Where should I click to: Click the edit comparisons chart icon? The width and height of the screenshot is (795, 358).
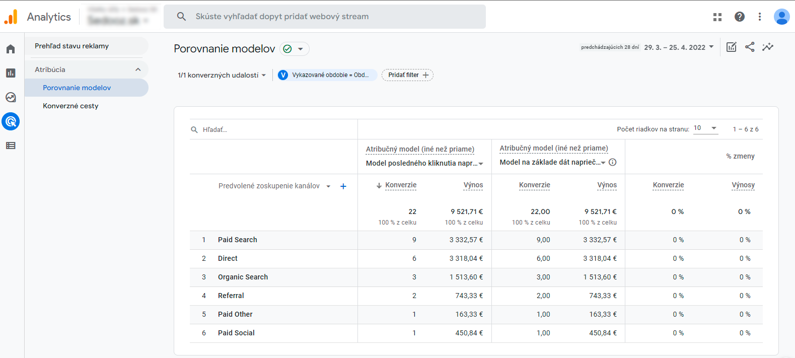pos(732,47)
